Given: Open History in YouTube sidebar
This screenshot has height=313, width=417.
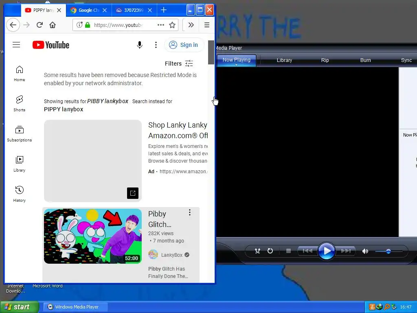Looking at the screenshot, I should point(20,194).
